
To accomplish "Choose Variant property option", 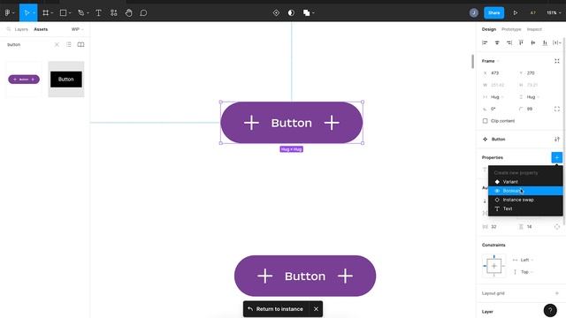I will coord(525,182).
